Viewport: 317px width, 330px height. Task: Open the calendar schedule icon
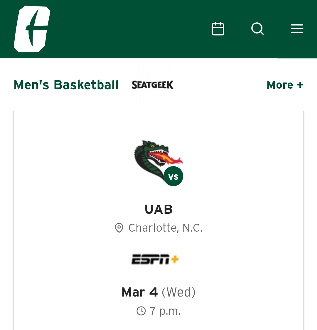(x=218, y=29)
